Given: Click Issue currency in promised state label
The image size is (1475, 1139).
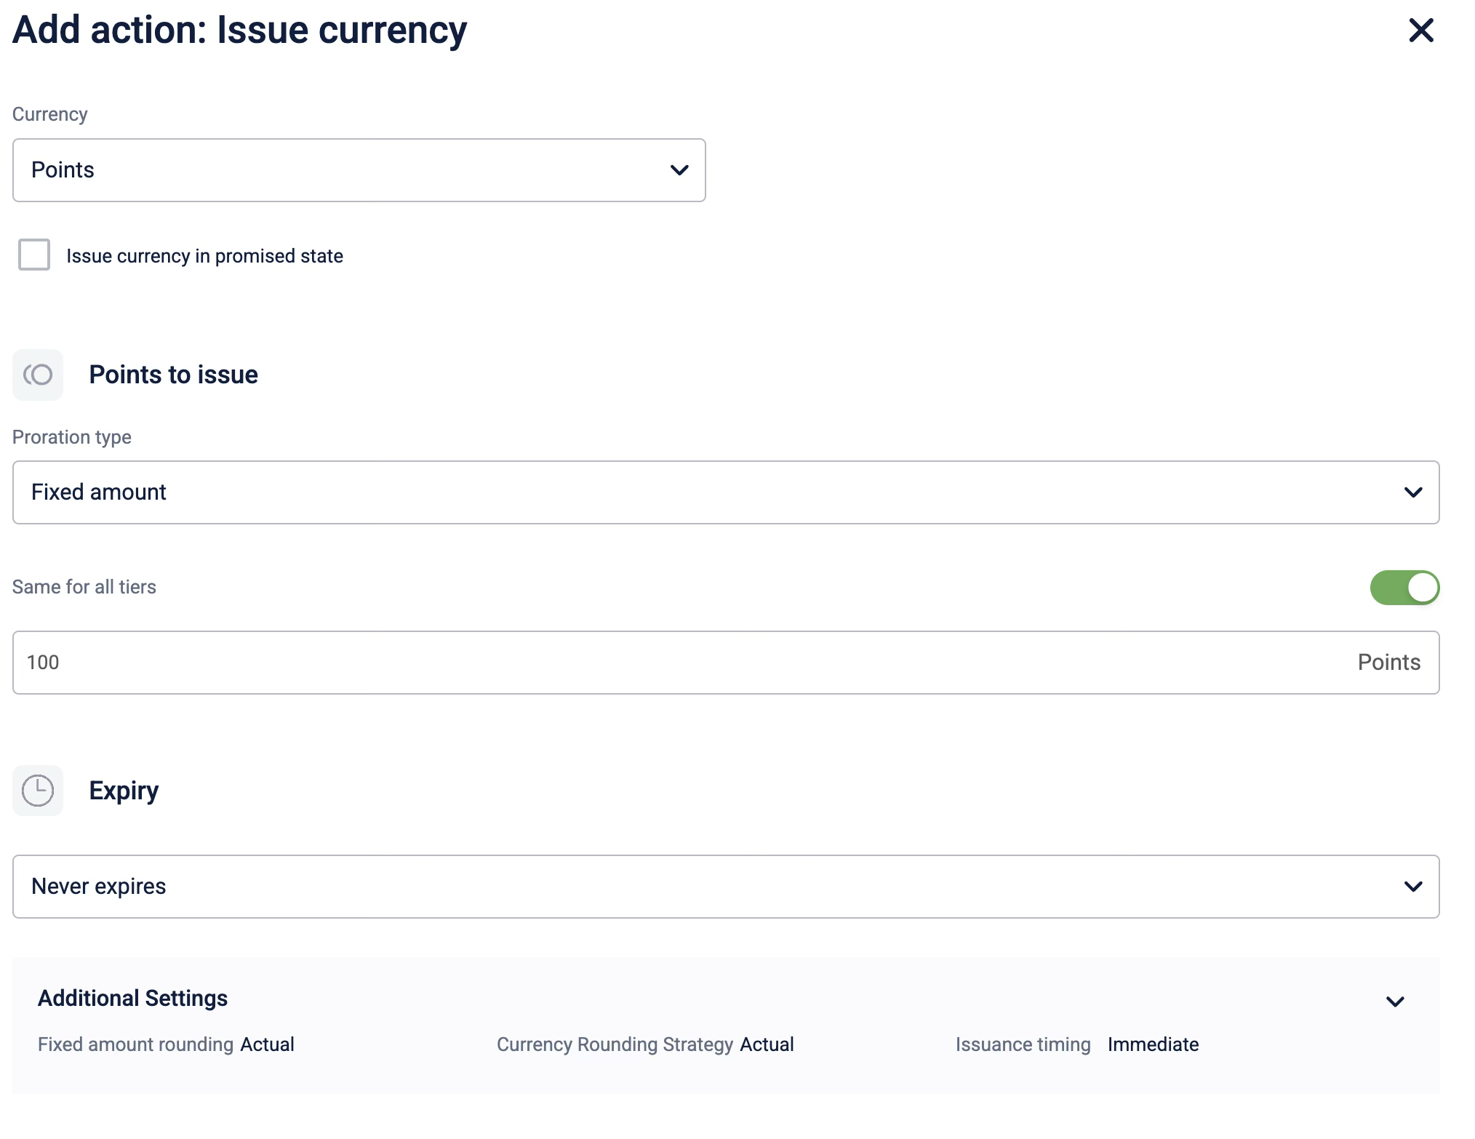Looking at the screenshot, I should click(204, 256).
